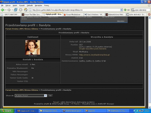Open the Edycja menu

[8, 5]
